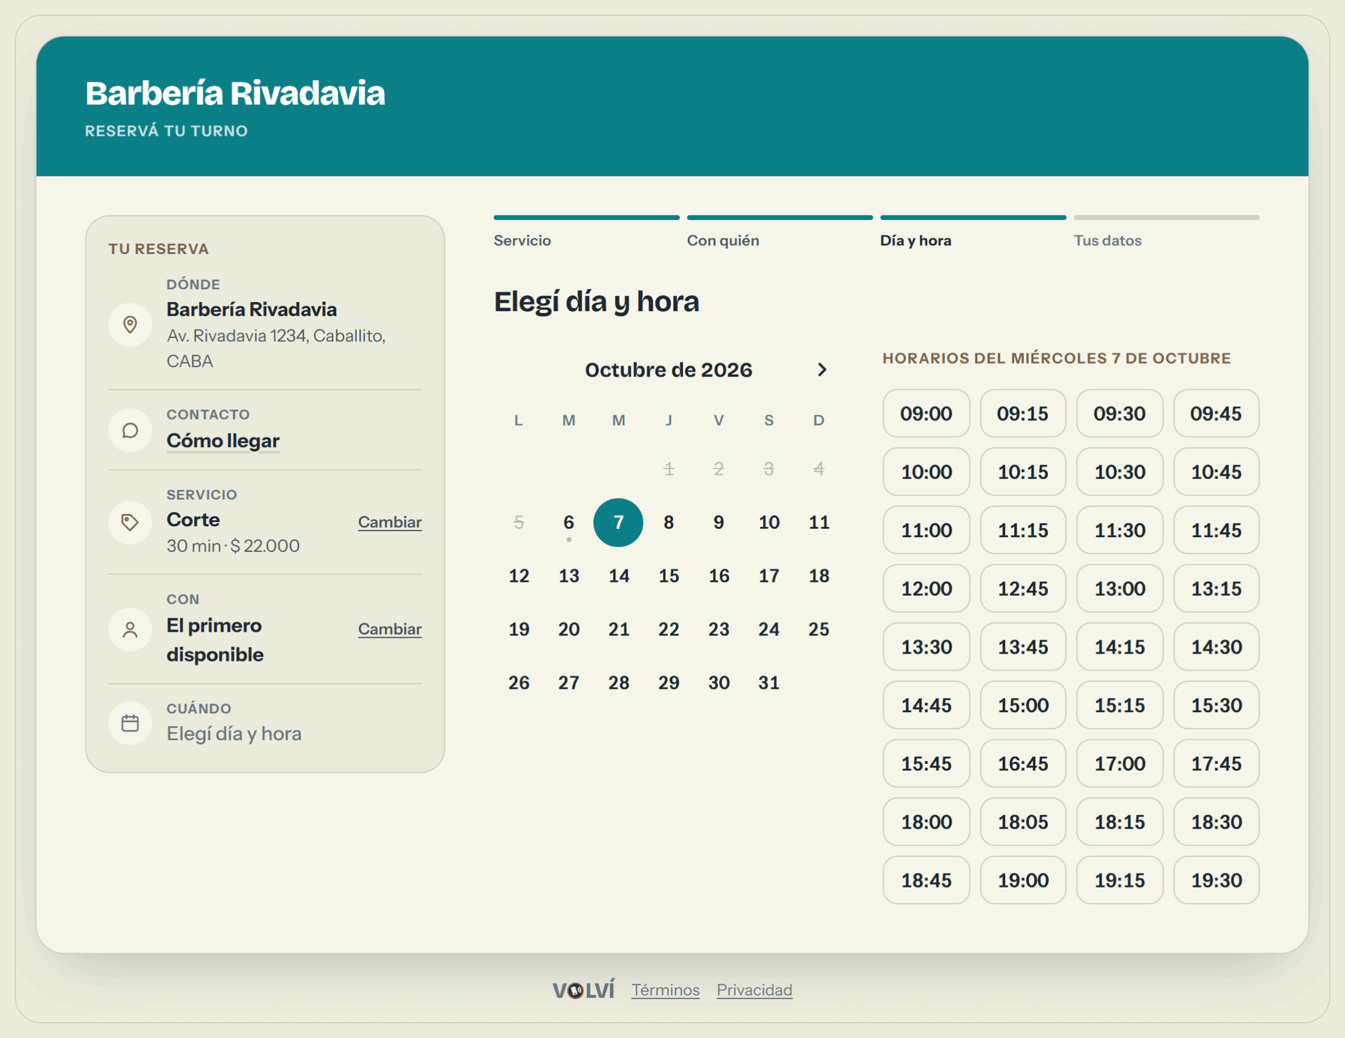Select the 09:15 time slot

(1023, 414)
